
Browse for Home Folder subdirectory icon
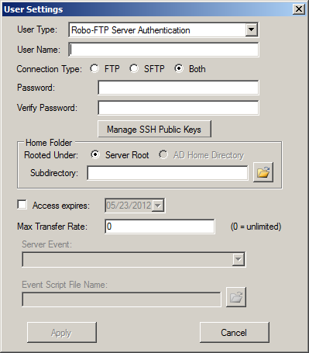coord(263,172)
